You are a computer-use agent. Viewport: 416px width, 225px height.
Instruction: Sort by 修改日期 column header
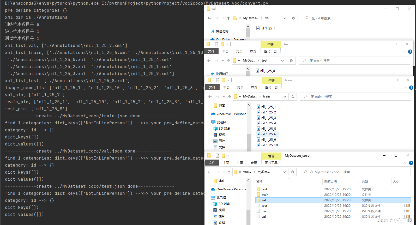(x=330, y=181)
